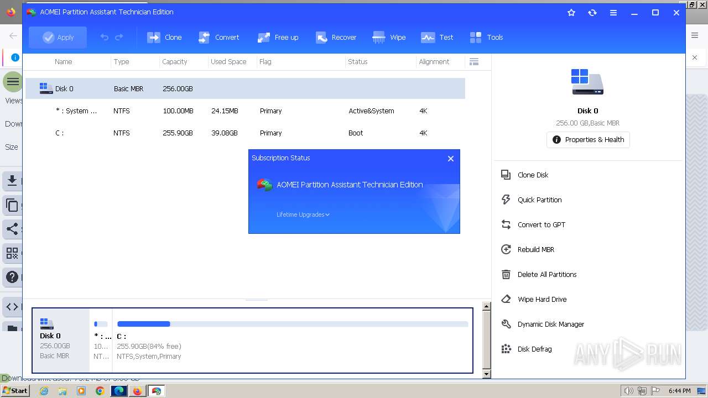
Task: Click the Disk 0 block in disk map
Action: 61,341
